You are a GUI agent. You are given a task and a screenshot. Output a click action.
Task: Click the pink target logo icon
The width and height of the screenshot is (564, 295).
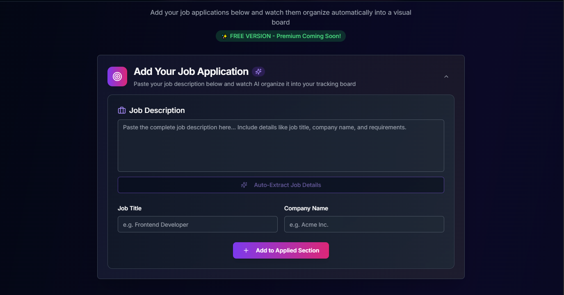coord(117,77)
